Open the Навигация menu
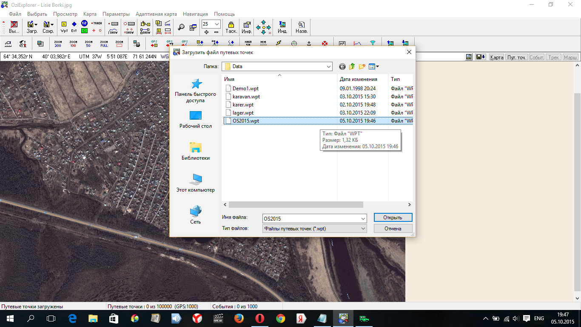Viewport: 581px width, 327px height. click(x=195, y=14)
